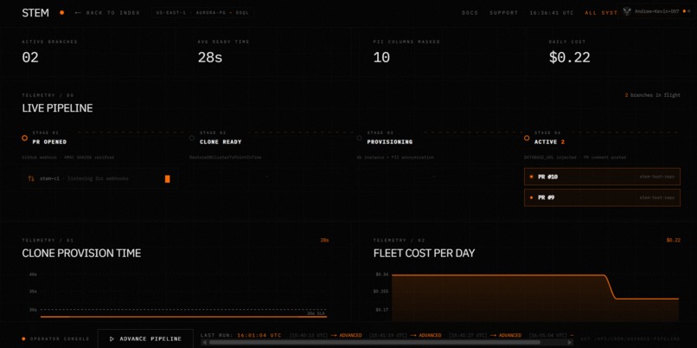Click the Clone Ready stage ring icon
The width and height of the screenshot is (697, 348).
tap(192, 139)
